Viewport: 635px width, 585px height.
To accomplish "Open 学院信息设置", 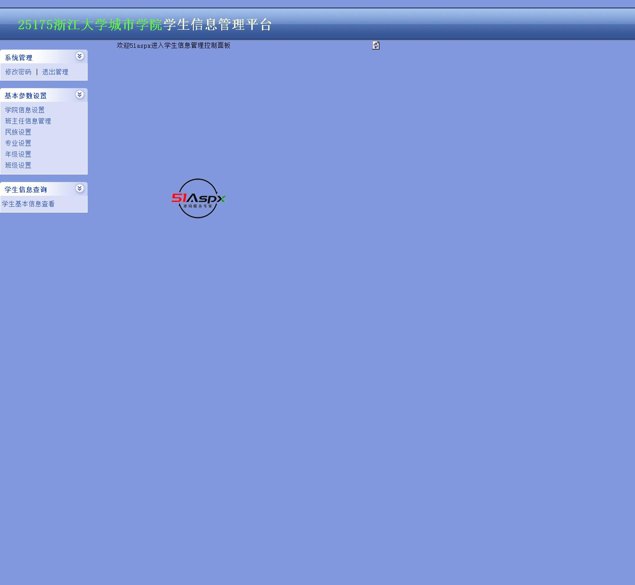I will pyautogui.click(x=25, y=110).
